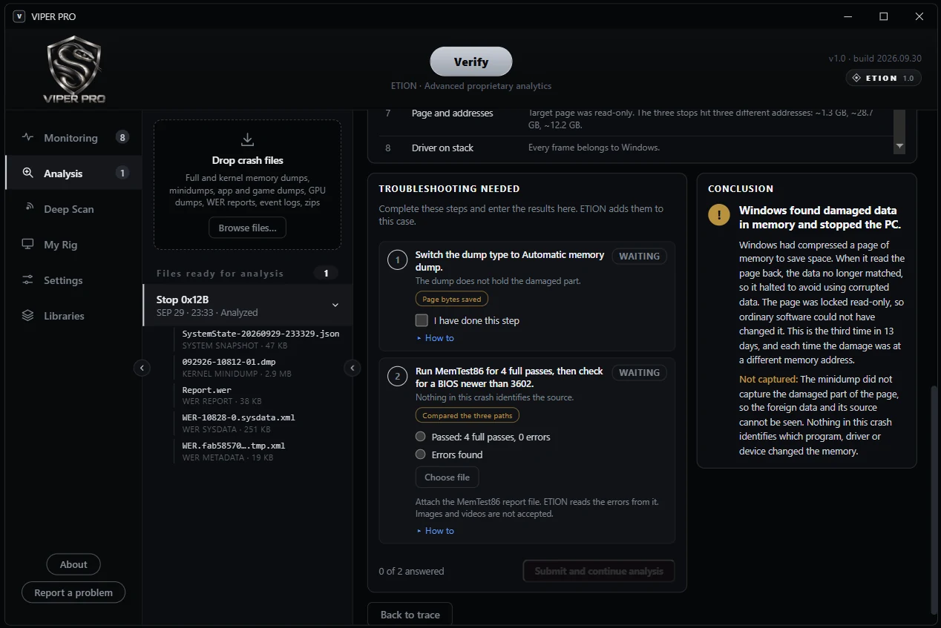
Task: Click the Viper Pro snake shield logo
Action: click(74, 69)
